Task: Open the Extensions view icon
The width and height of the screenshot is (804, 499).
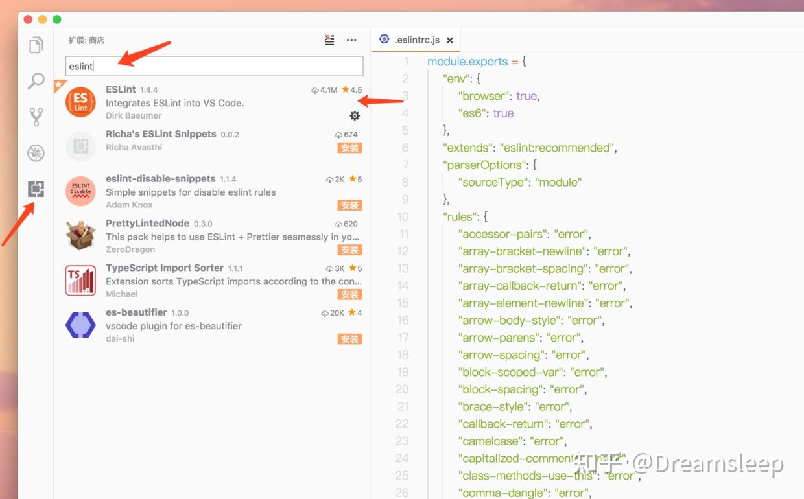Action: 36,189
